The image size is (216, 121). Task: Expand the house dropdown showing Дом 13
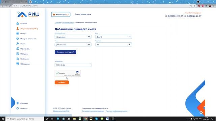pos(113,37)
